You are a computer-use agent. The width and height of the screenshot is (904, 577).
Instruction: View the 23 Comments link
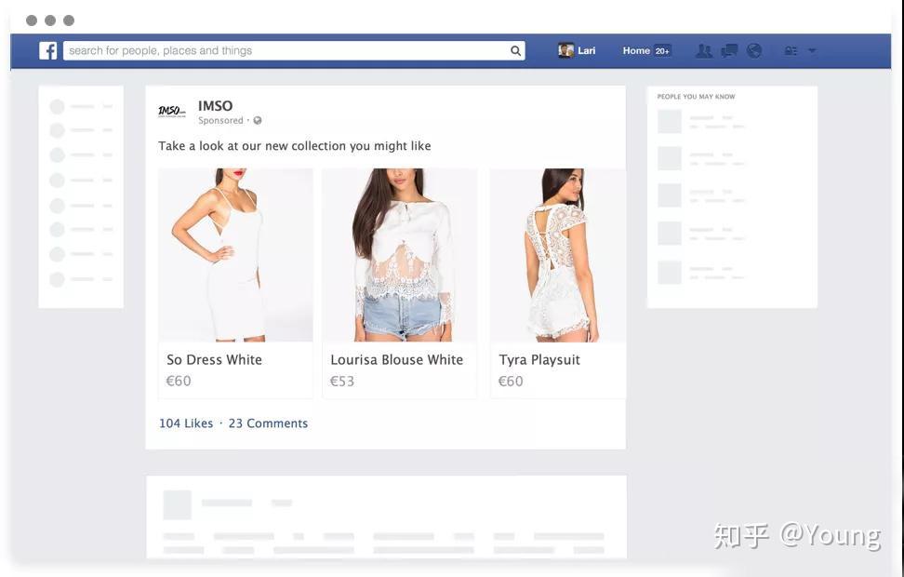pos(268,423)
